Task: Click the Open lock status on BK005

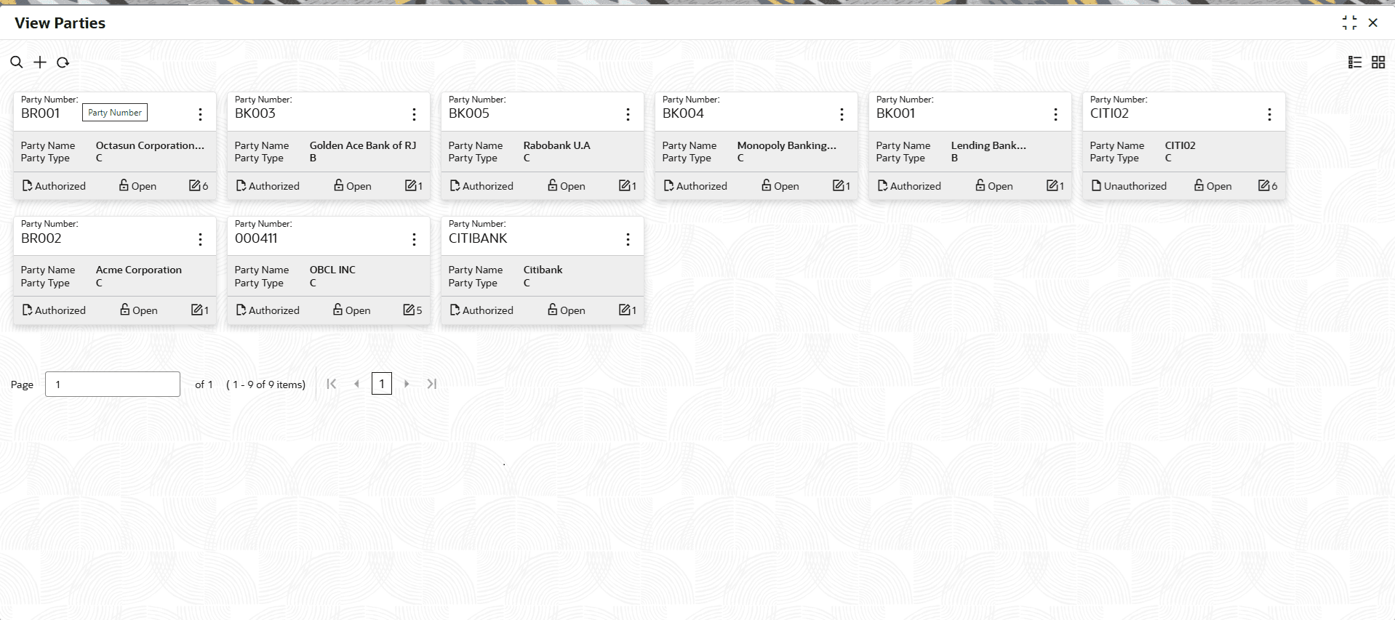Action: pyautogui.click(x=566, y=186)
